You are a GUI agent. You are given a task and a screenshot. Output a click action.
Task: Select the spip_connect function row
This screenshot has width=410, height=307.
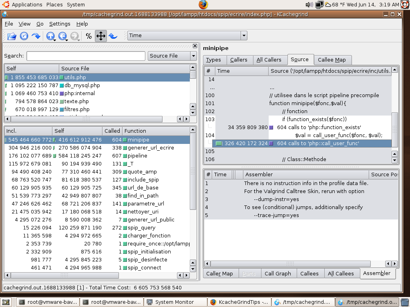(x=97, y=268)
